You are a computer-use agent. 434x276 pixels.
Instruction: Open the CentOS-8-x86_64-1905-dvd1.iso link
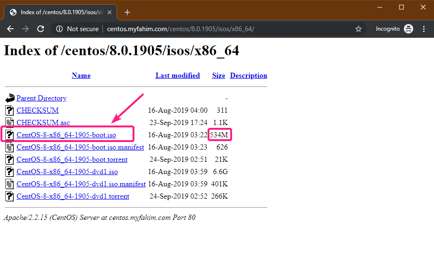(67, 172)
